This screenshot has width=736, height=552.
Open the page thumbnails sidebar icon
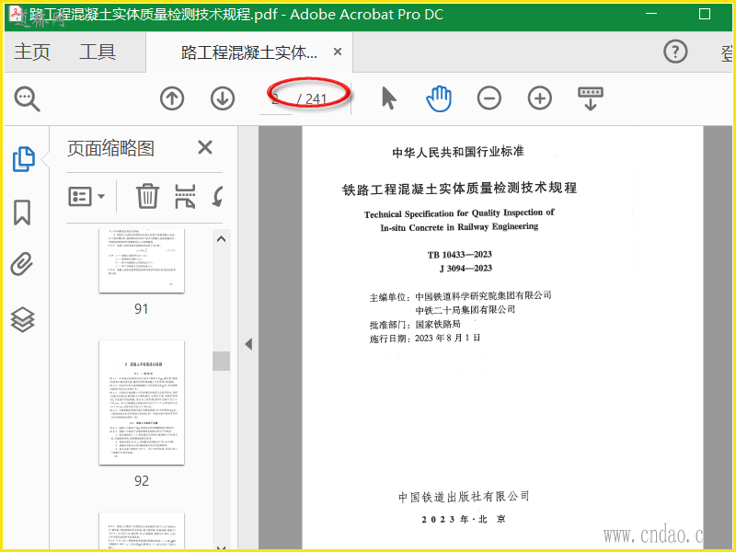tap(24, 158)
